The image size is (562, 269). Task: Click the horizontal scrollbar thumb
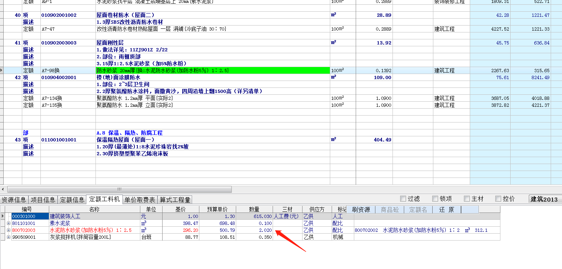tap(120, 189)
